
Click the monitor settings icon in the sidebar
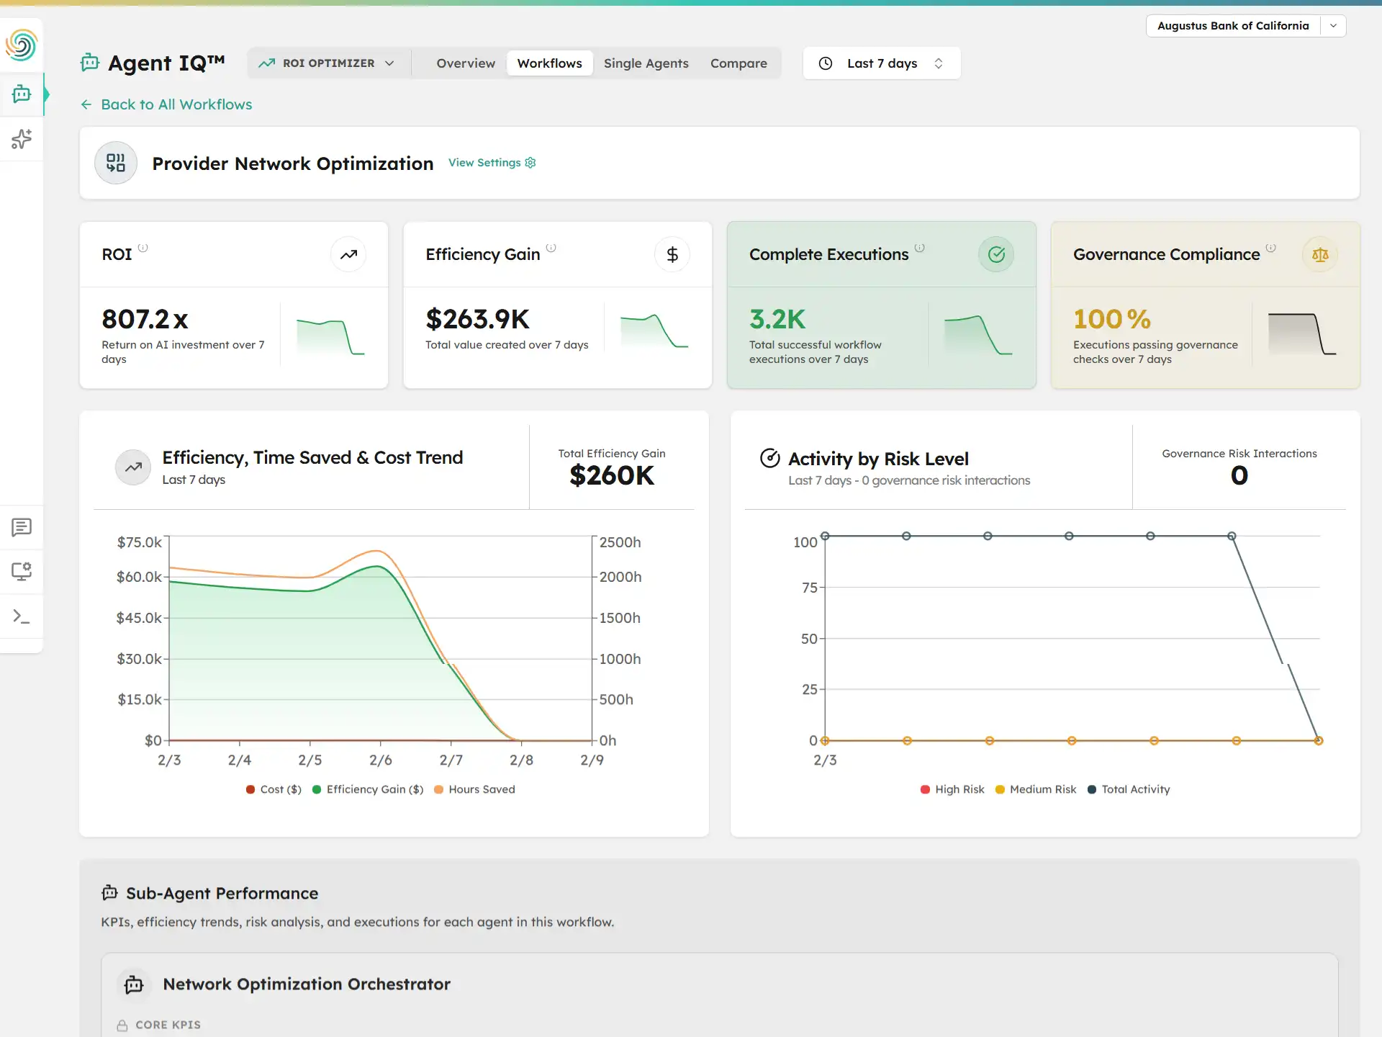click(x=22, y=571)
